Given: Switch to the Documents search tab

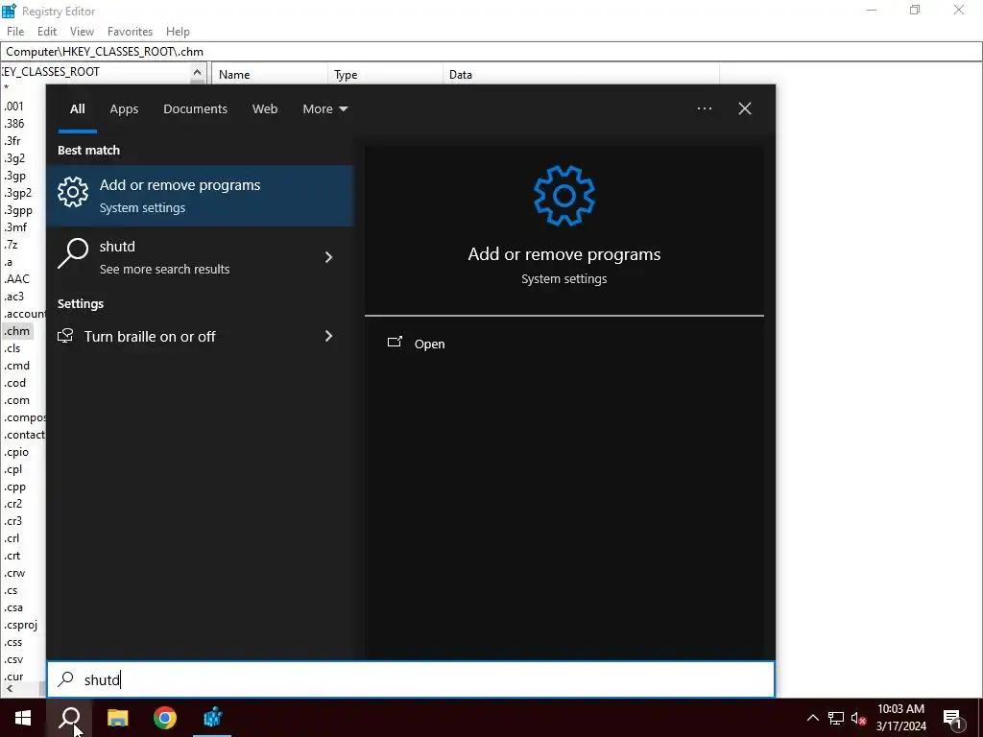Looking at the screenshot, I should coord(195,108).
